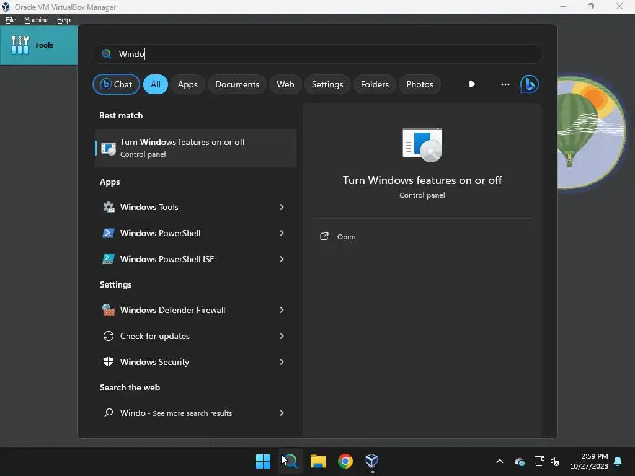Expand Windows Tools options chevron

[282, 207]
